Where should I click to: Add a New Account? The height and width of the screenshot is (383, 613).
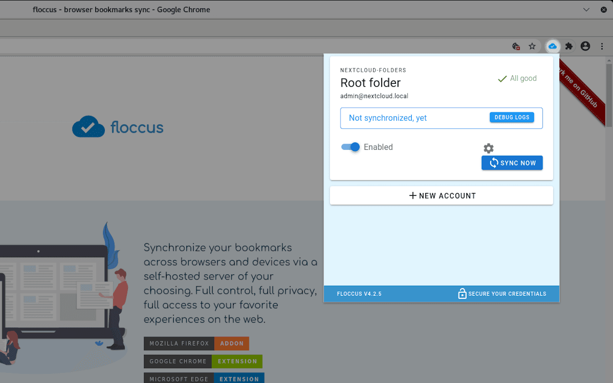click(x=442, y=195)
